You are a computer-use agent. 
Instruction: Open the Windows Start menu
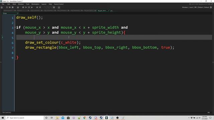click(3, 118)
